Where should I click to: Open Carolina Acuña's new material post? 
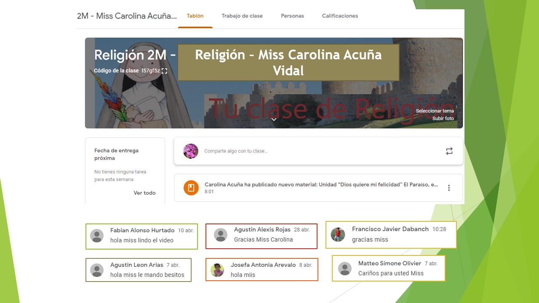(x=318, y=188)
